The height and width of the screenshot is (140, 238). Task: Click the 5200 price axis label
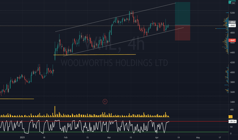click(x=232, y=13)
